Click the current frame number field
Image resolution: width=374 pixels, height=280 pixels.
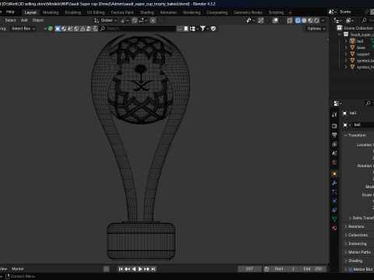pos(249,269)
